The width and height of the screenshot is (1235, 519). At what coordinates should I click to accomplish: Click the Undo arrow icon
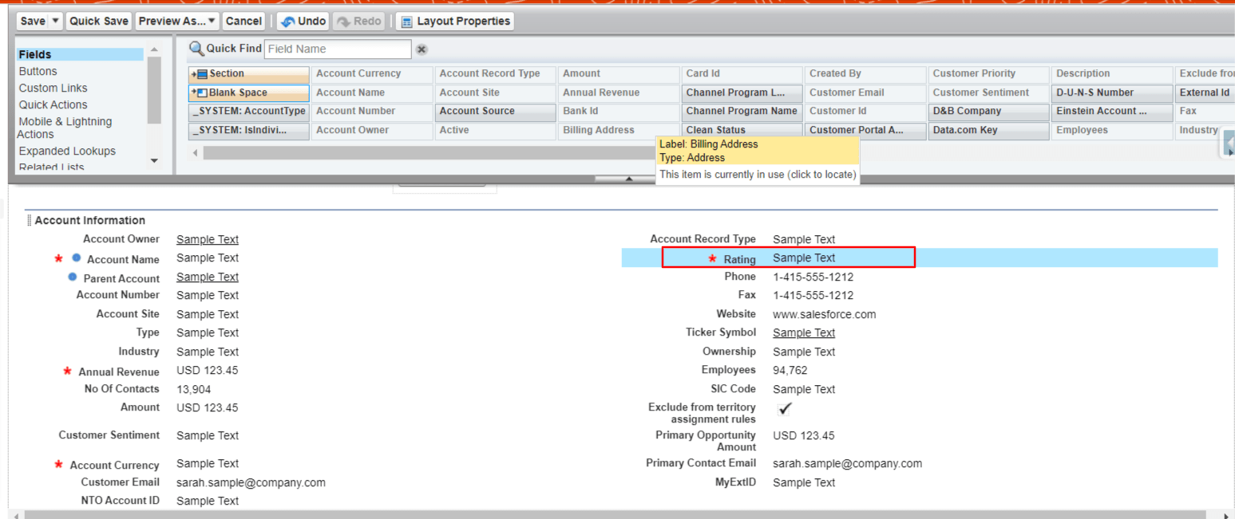287,22
